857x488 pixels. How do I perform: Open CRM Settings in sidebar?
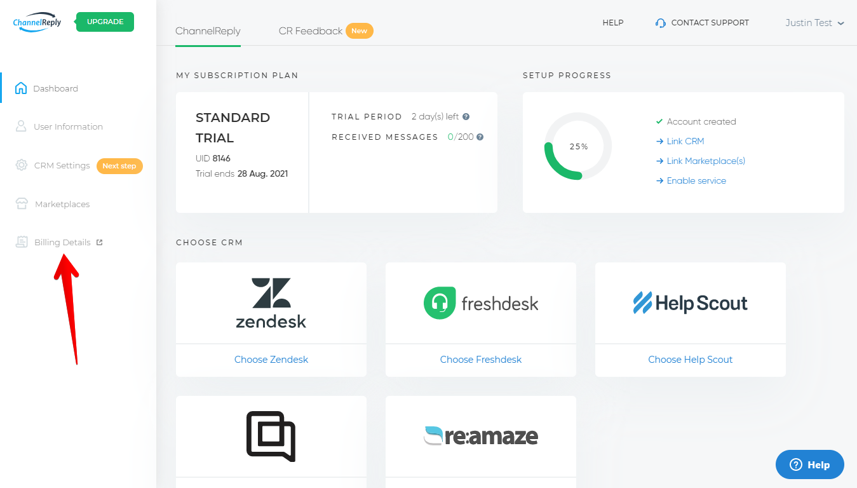(62, 165)
